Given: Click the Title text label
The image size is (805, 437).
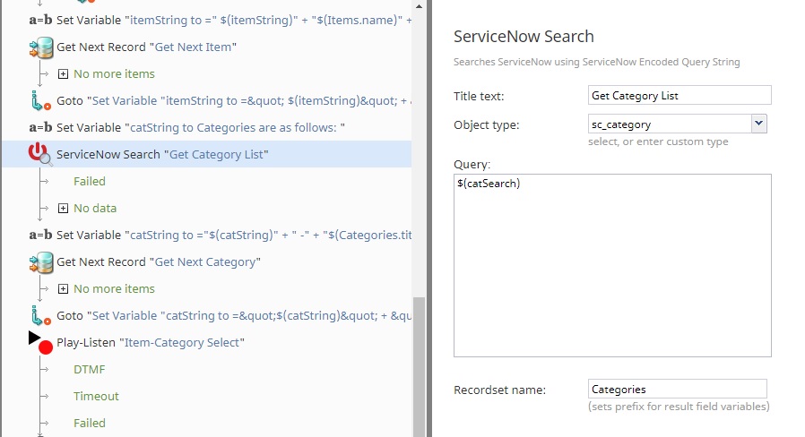Looking at the screenshot, I should [479, 97].
